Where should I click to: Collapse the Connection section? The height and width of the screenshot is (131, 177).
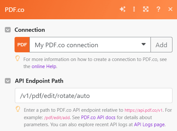click(x=8, y=30)
